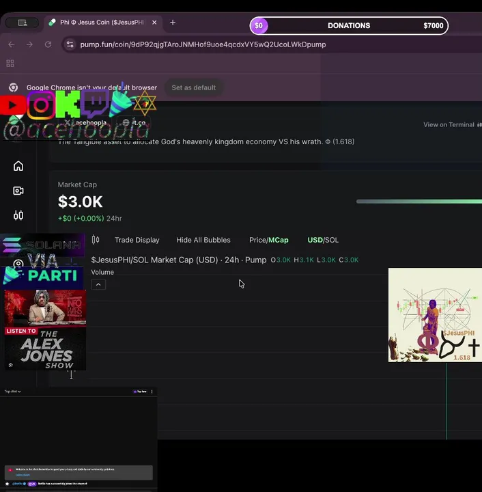Collapse the Volume indicator chevron

pos(98,284)
